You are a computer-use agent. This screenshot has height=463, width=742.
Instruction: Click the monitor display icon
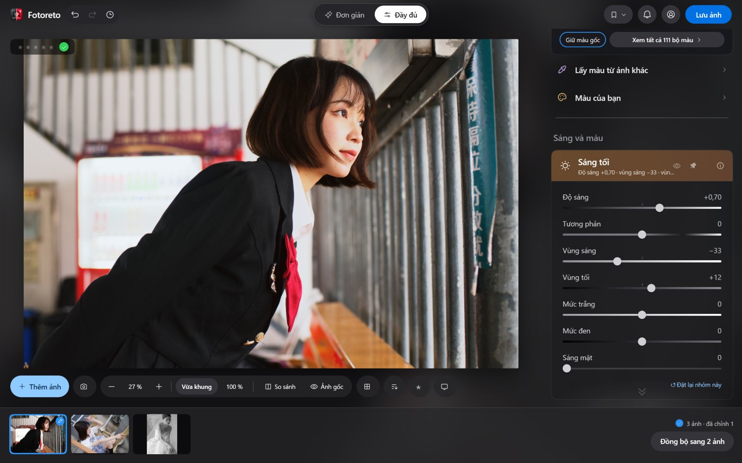click(x=444, y=387)
